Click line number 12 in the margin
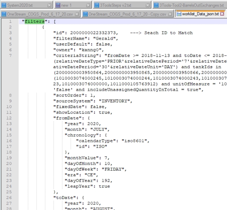The height and width of the screenshot is (210, 227). click(x=9, y=118)
